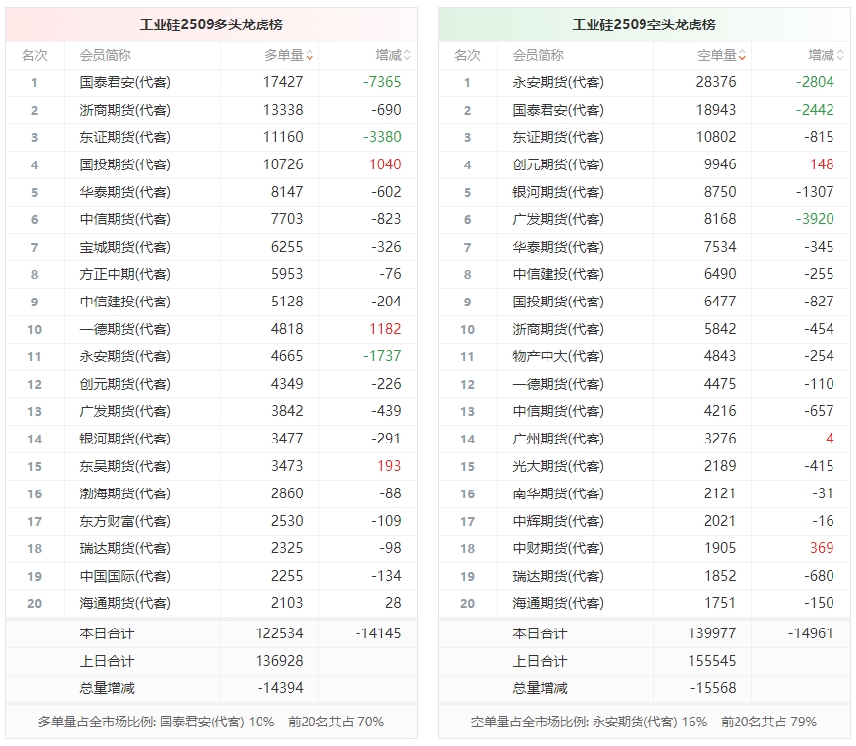This screenshot has width=856, height=746.
Task: Click change value -2804
Action: pos(815,82)
